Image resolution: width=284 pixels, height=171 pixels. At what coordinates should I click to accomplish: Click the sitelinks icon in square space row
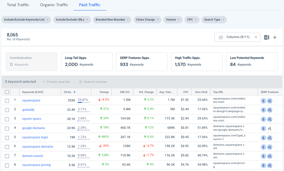pos(270,119)
